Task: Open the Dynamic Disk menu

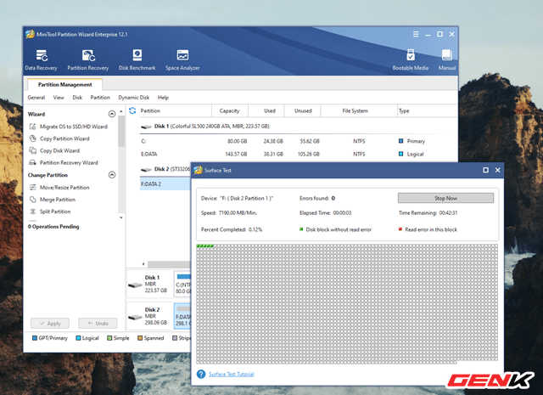Action: click(134, 98)
